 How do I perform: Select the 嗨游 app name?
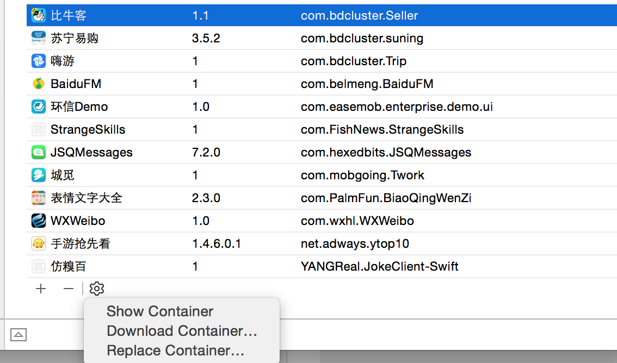63,61
